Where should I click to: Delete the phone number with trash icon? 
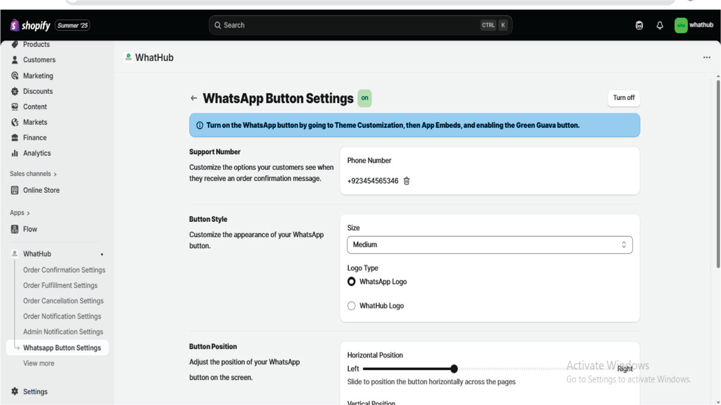(x=406, y=181)
